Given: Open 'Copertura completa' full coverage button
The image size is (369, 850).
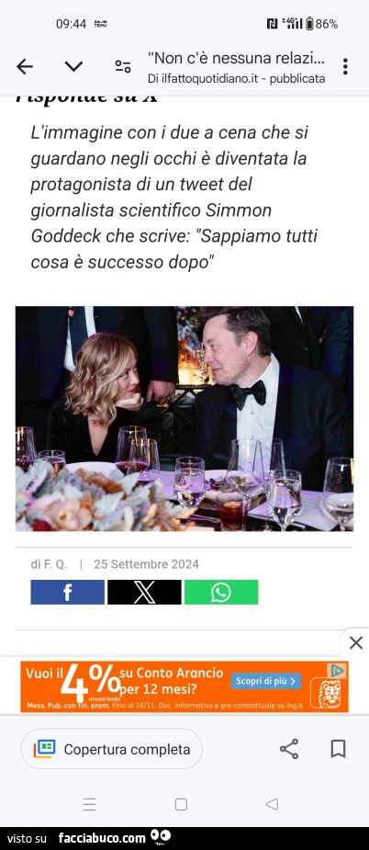Looking at the screenshot, I should pyautogui.click(x=112, y=749).
